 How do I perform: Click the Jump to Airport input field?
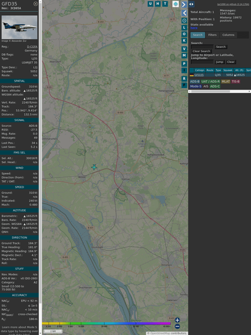pos(202,62)
